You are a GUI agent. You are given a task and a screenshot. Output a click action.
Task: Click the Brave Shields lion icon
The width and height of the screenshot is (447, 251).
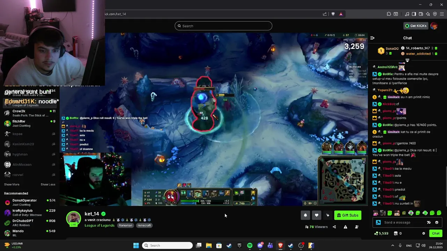[333, 14]
